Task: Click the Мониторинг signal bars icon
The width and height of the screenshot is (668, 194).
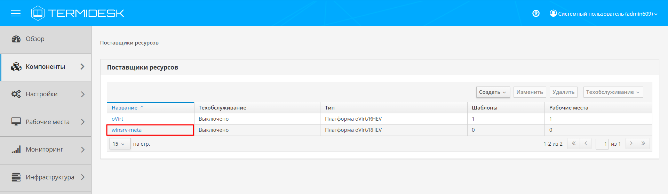Action: 16,149
